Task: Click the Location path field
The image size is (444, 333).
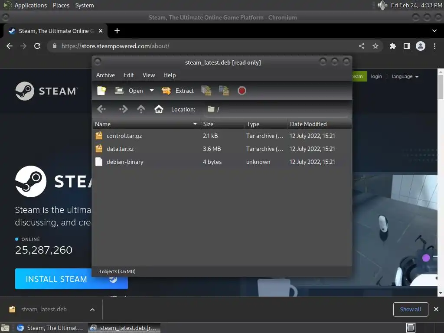Action: coord(276,109)
